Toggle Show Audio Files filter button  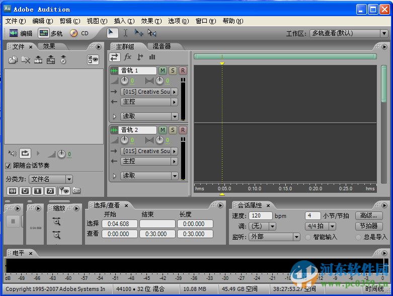(x=12, y=191)
